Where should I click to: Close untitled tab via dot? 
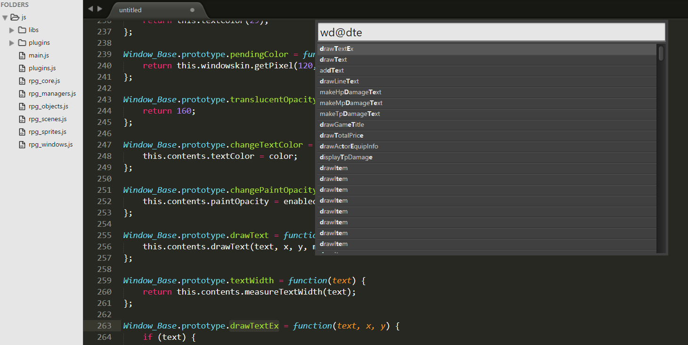(x=192, y=10)
